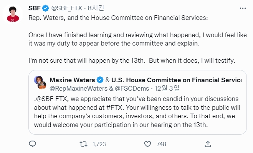Click the SBF display name
253x153 pixels.
[x=34, y=8]
